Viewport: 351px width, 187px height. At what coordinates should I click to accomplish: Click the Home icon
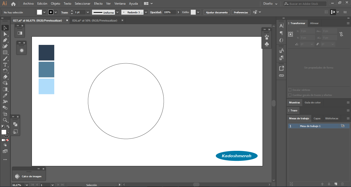pos(13,4)
